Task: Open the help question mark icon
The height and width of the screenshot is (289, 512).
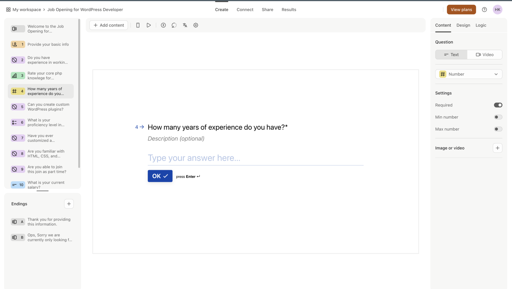Action: tap(484, 9)
